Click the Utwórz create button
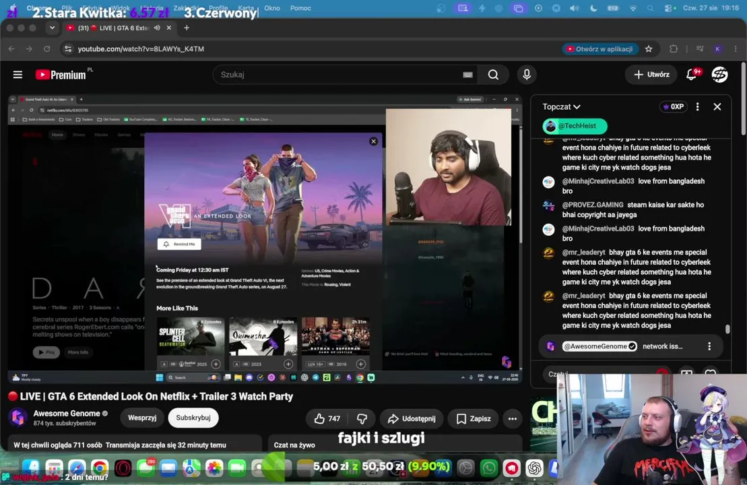The height and width of the screenshot is (485, 747). coord(651,74)
